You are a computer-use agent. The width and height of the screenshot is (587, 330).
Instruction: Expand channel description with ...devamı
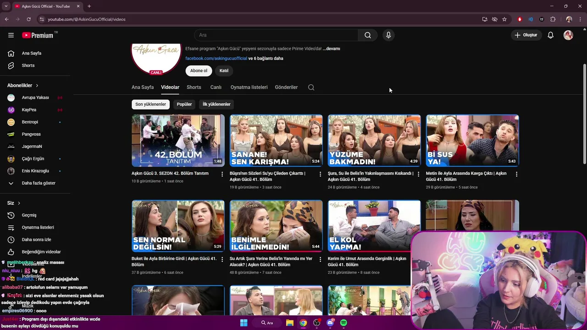[331, 49]
